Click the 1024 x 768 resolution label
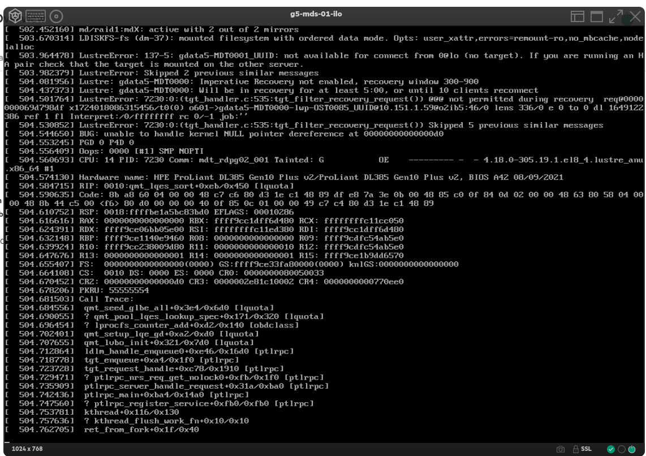This screenshot has width=646, height=456. pos(28,449)
